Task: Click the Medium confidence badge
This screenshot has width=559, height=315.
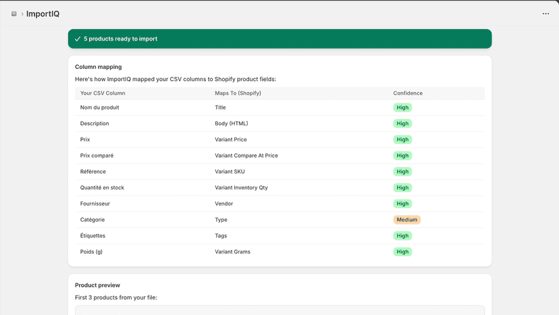Action: tap(407, 220)
